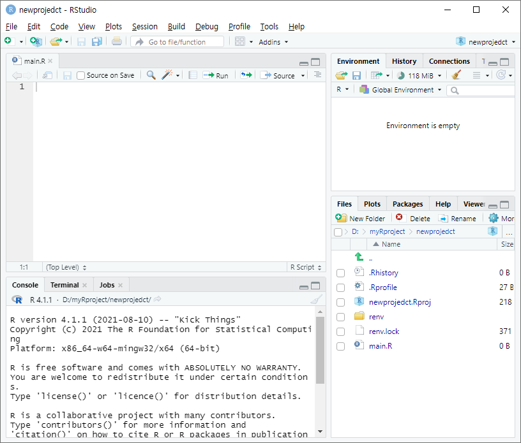Click the console vertical scrollbar thumb
Viewport: 521px width, 443px height.
click(320, 351)
